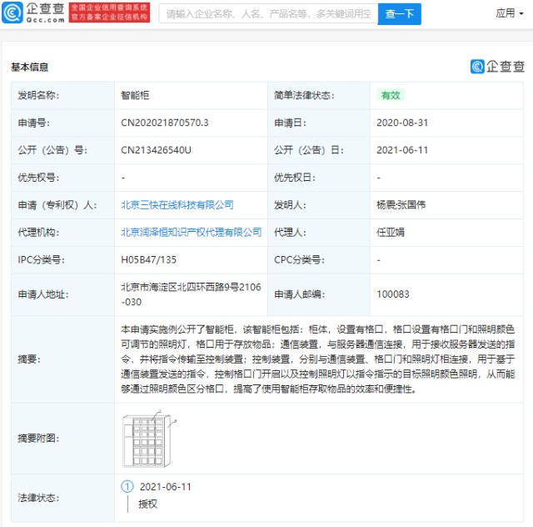
Task: Click the 基本信息 section heading
Action: 30,67
